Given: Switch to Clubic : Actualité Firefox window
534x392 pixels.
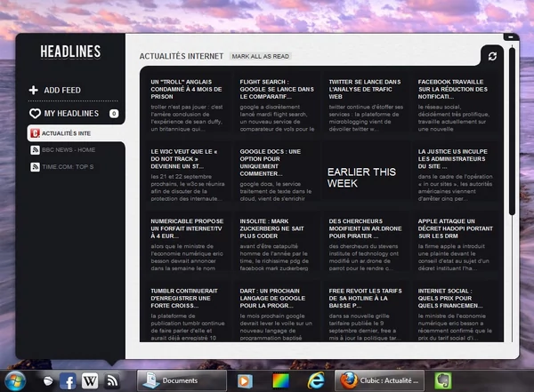Looking at the screenshot, I should [x=379, y=380].
